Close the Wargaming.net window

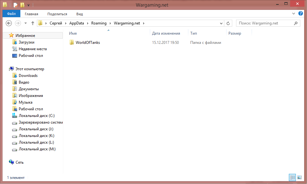[297, 4]
